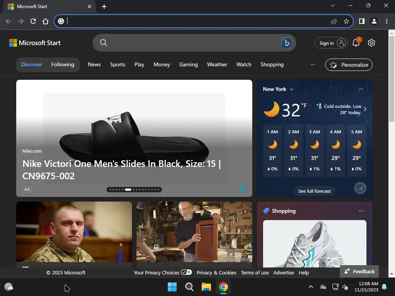
Task: Go back to the previous page
Action: coord(8,22)
